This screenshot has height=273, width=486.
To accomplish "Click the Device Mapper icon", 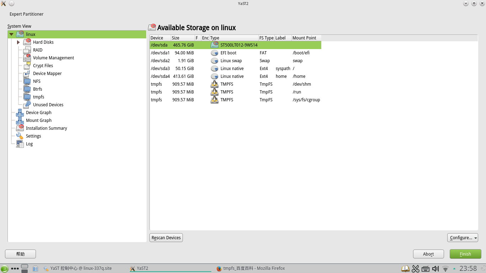I will (x=27, y=73).
